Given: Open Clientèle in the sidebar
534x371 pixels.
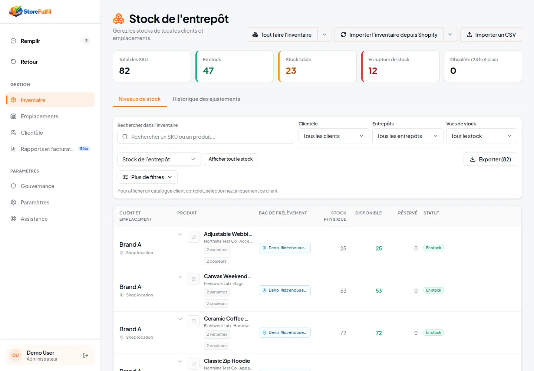Looking at the screenshot, I should (50, 132).
